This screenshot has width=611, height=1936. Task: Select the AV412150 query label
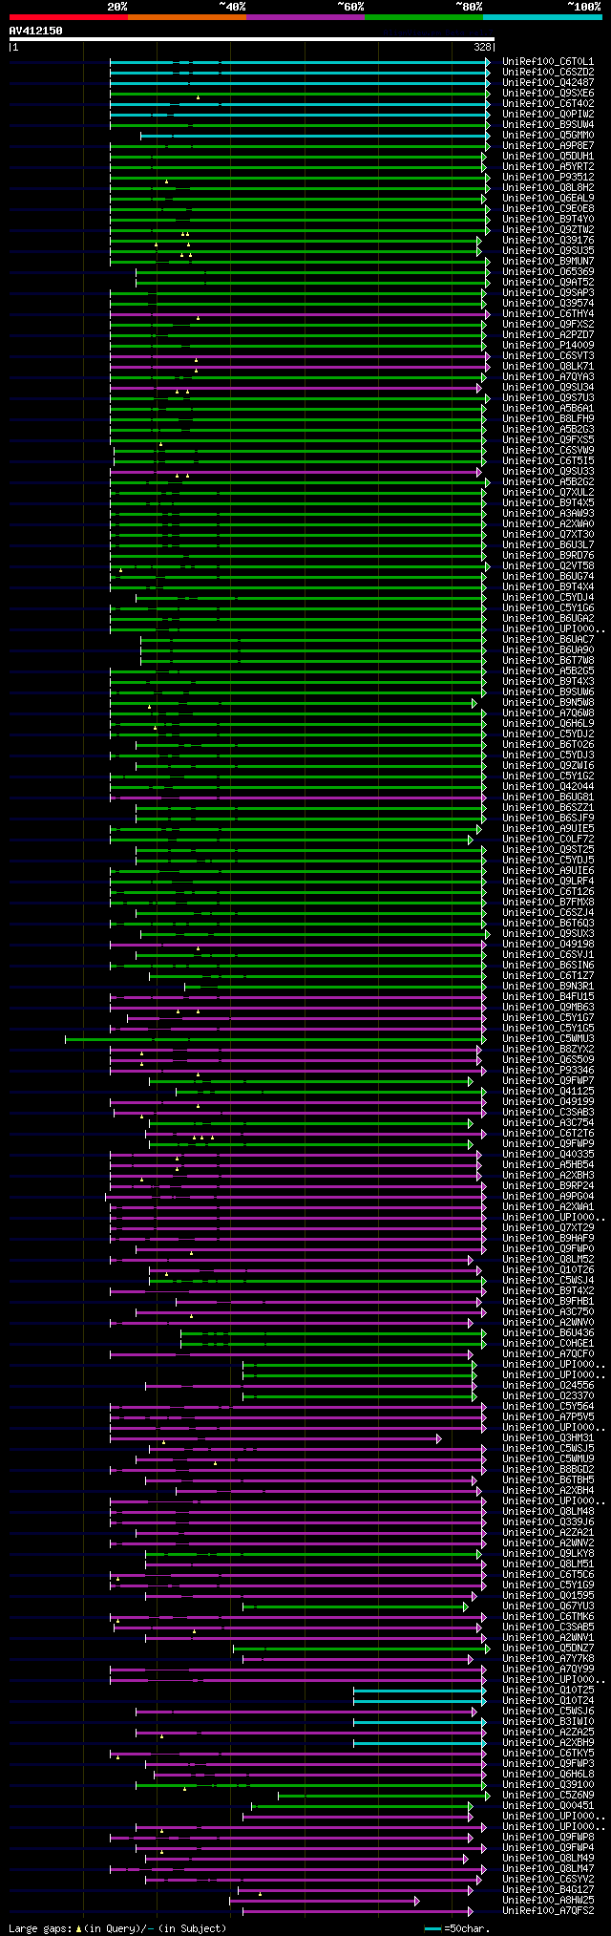36,31
